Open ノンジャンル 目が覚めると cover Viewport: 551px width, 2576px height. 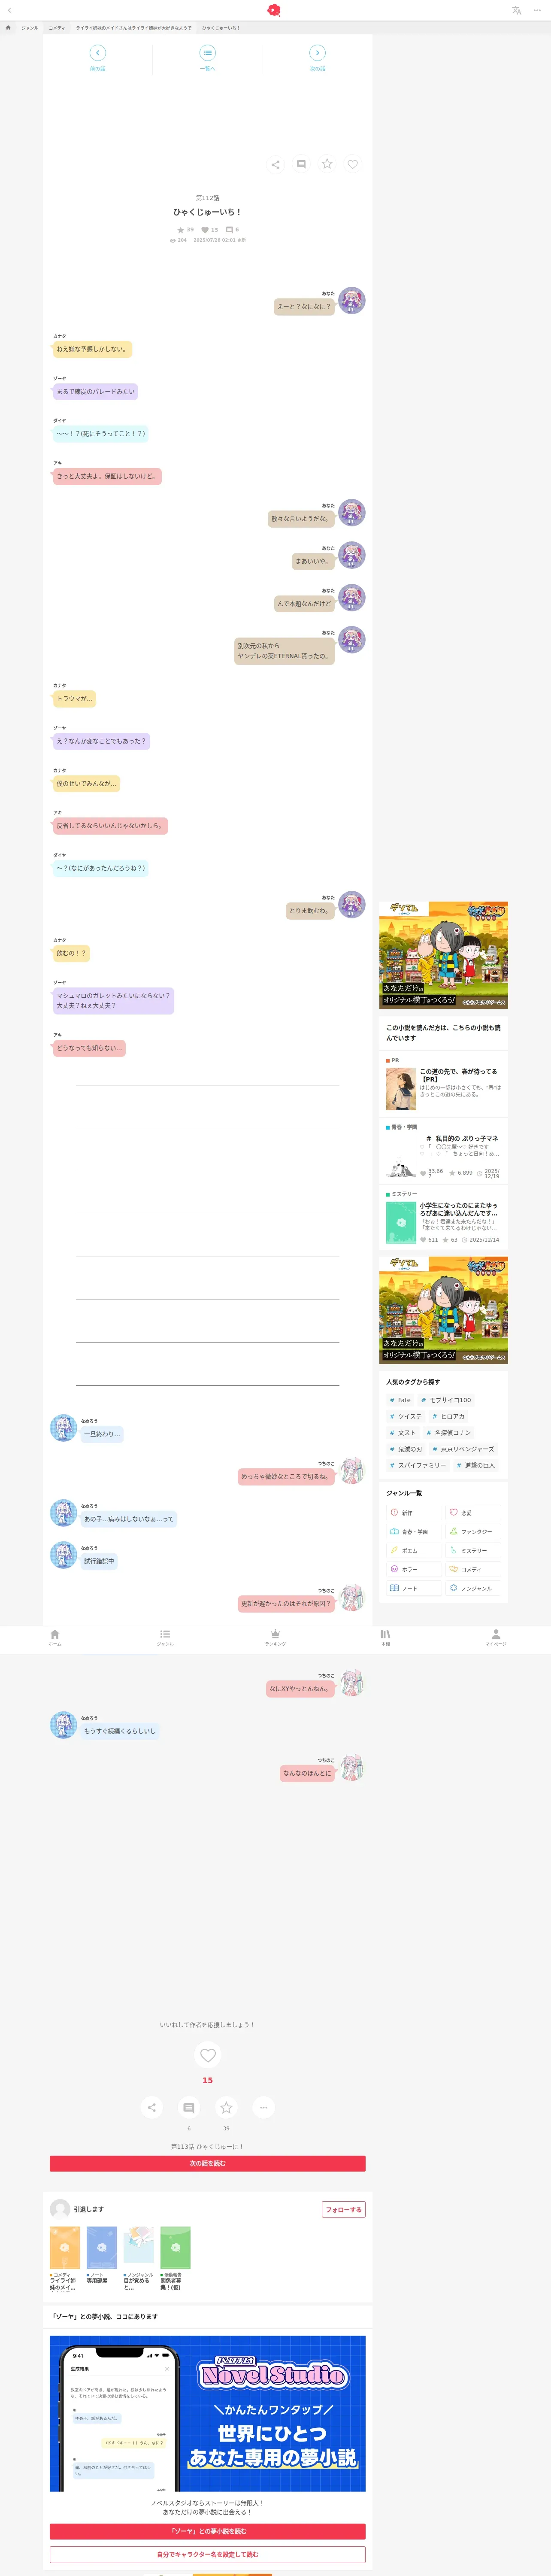tap(139, 2247)
